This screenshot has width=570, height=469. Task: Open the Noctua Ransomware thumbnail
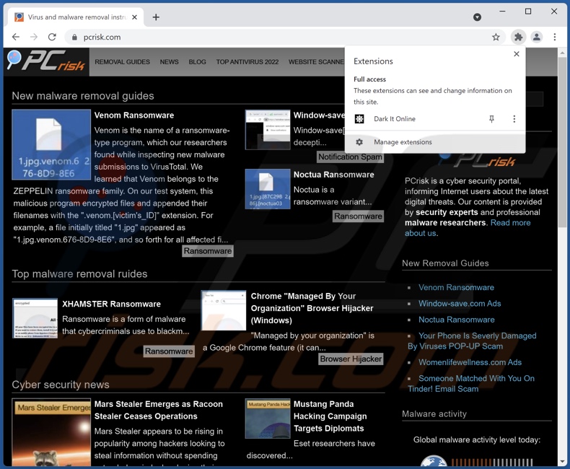point(268,189)
